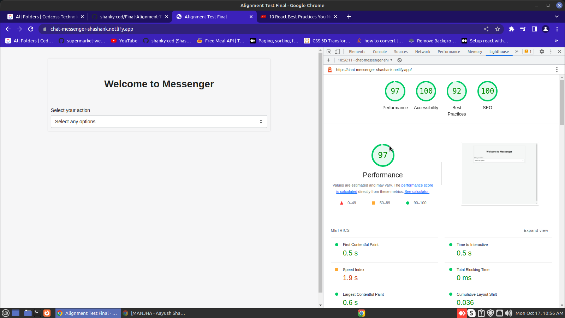Open the Chrome extensions puzzle icon
Viewport: 565px width, 318px height.
pyautogui.click(x=511, y=29)
